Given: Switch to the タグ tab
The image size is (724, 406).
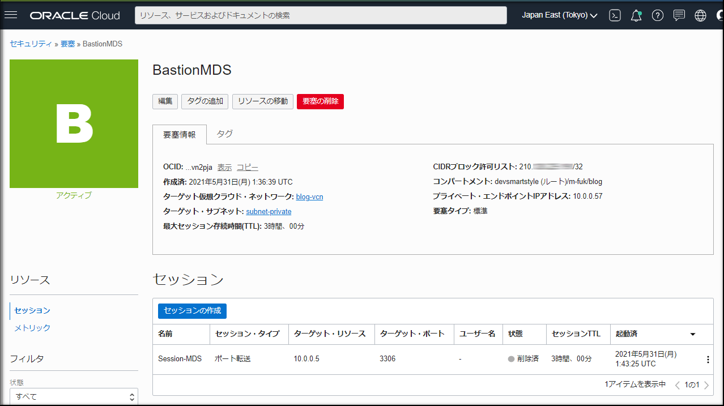Looking at the screenshot, I should (x=225, y=134).
